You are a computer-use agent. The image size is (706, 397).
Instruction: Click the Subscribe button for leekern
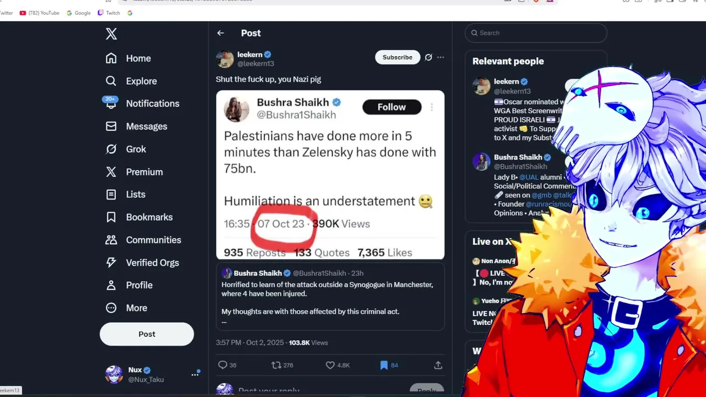tap(397, 57)
